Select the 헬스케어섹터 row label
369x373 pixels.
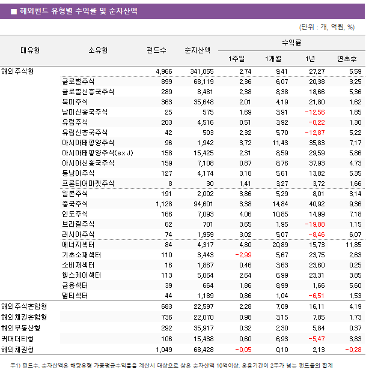(82, 275)
